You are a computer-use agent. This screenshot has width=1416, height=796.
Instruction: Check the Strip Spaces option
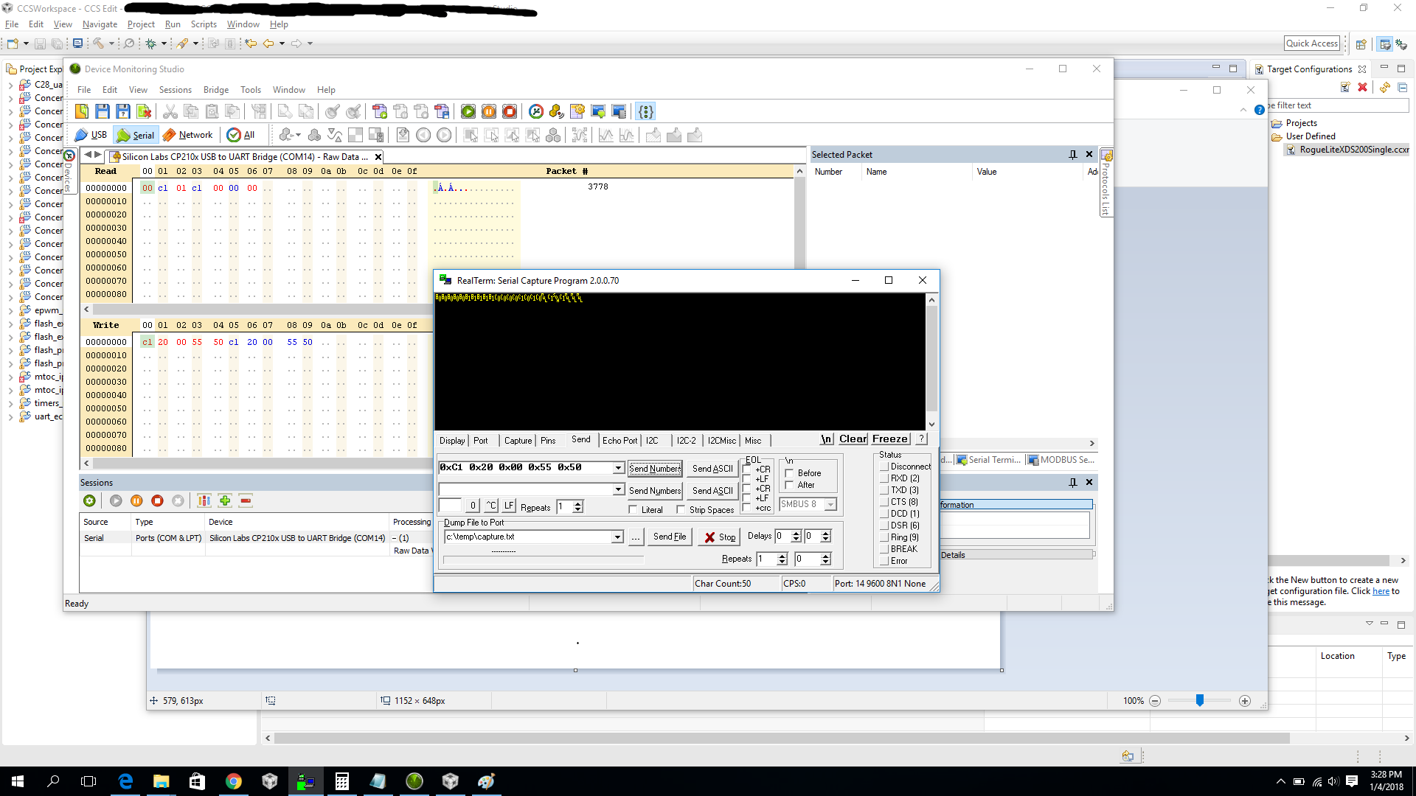point(681,510)
